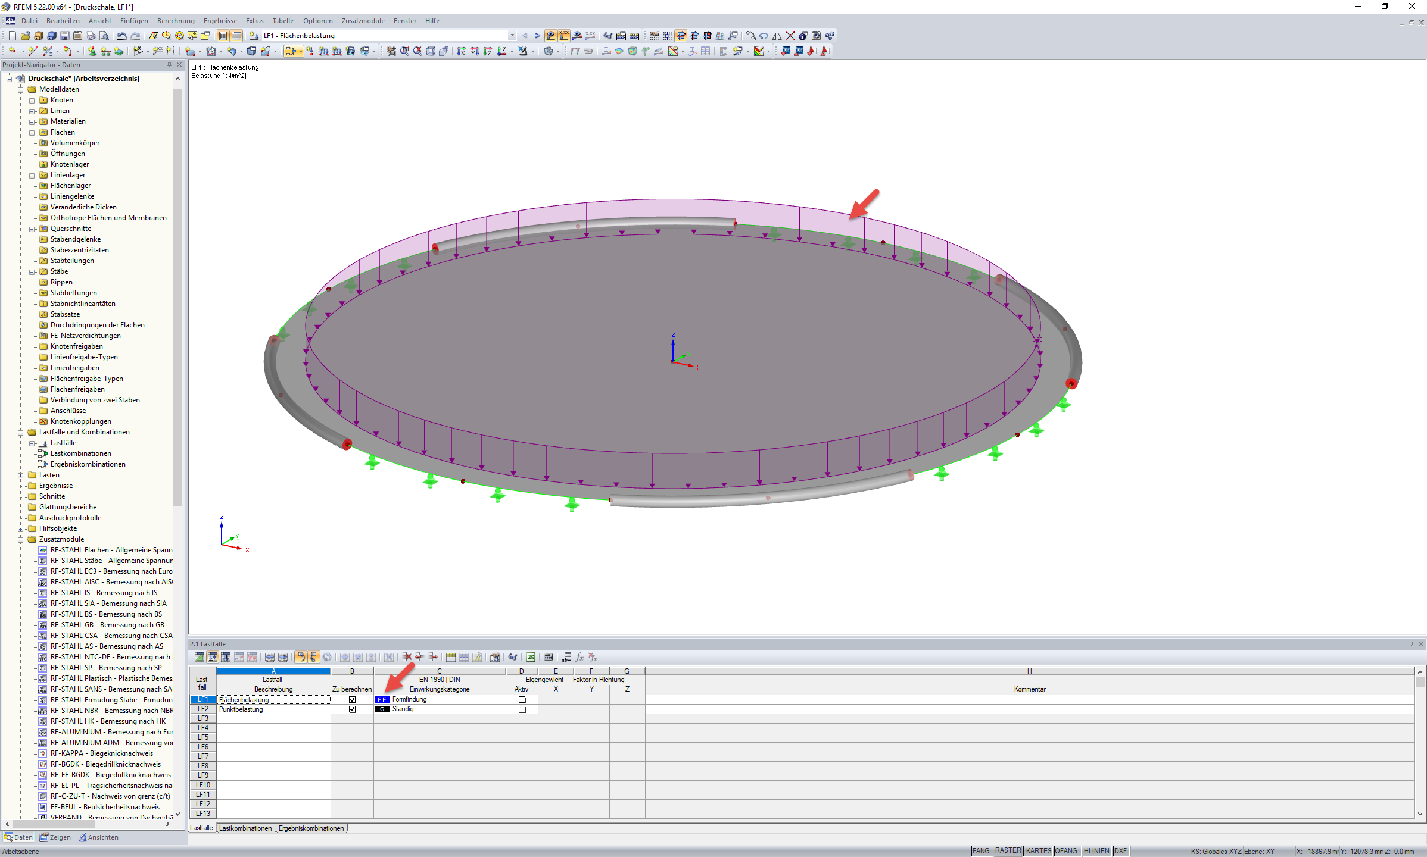Click the Excel export icon in table toolbar

tap(530, 657)
